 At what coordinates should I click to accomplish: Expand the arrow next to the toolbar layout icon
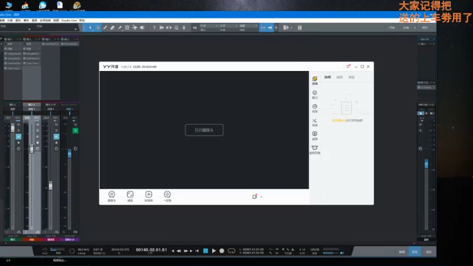click(291, 28)
